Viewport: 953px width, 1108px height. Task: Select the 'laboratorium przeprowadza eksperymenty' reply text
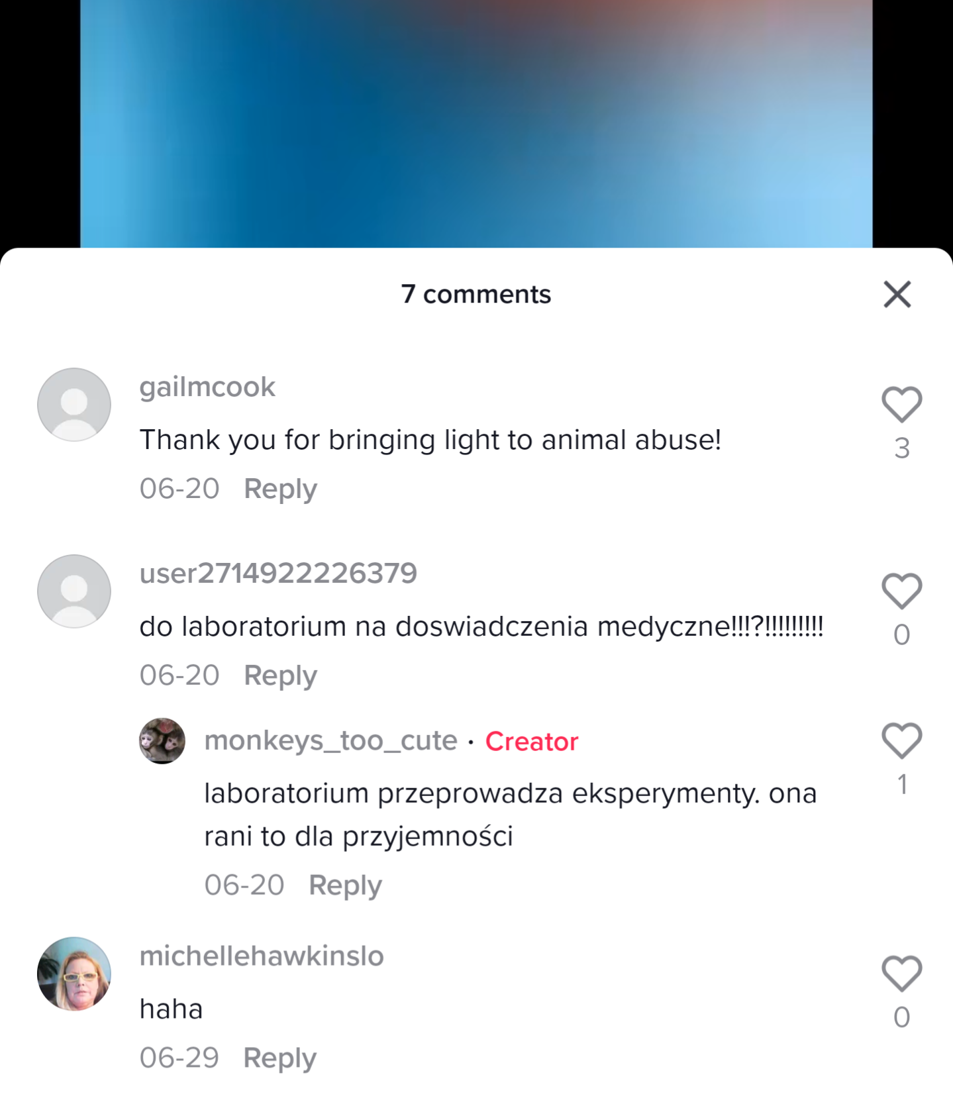(510, 815)
